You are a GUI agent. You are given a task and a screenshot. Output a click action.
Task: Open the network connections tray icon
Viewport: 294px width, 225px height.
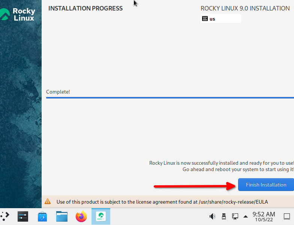tap(235, 216)
